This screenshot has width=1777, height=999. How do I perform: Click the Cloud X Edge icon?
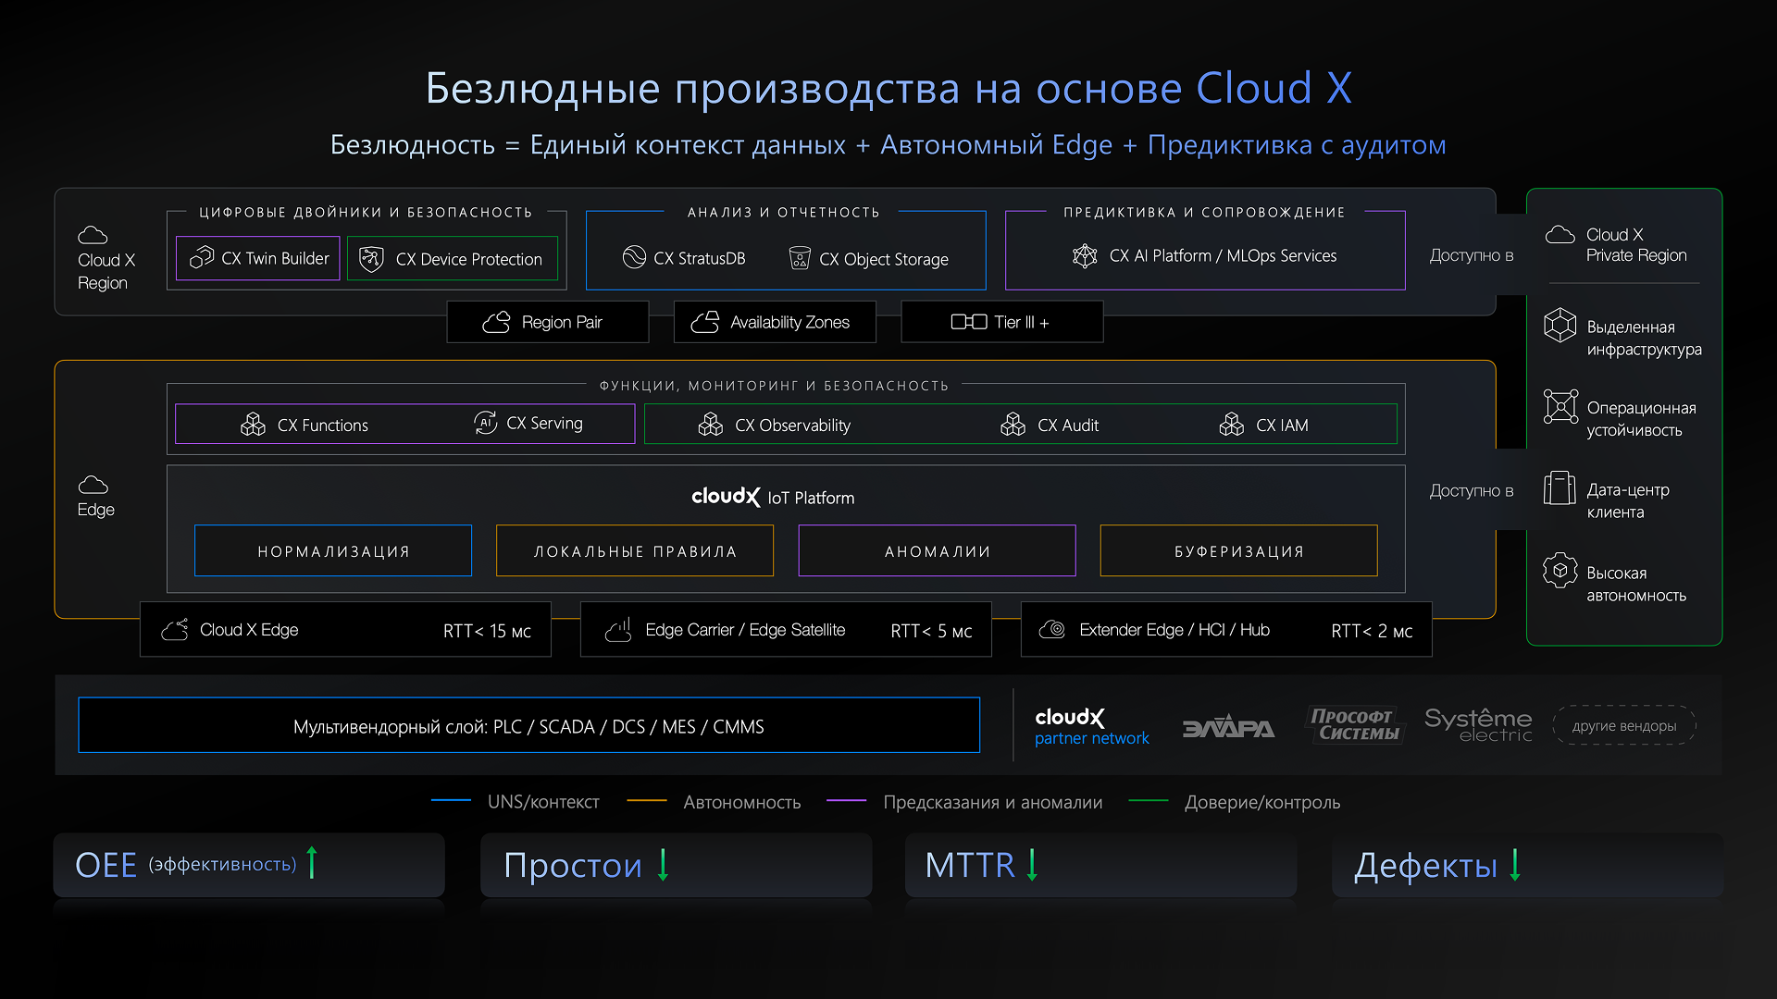(x=175, y=630)
